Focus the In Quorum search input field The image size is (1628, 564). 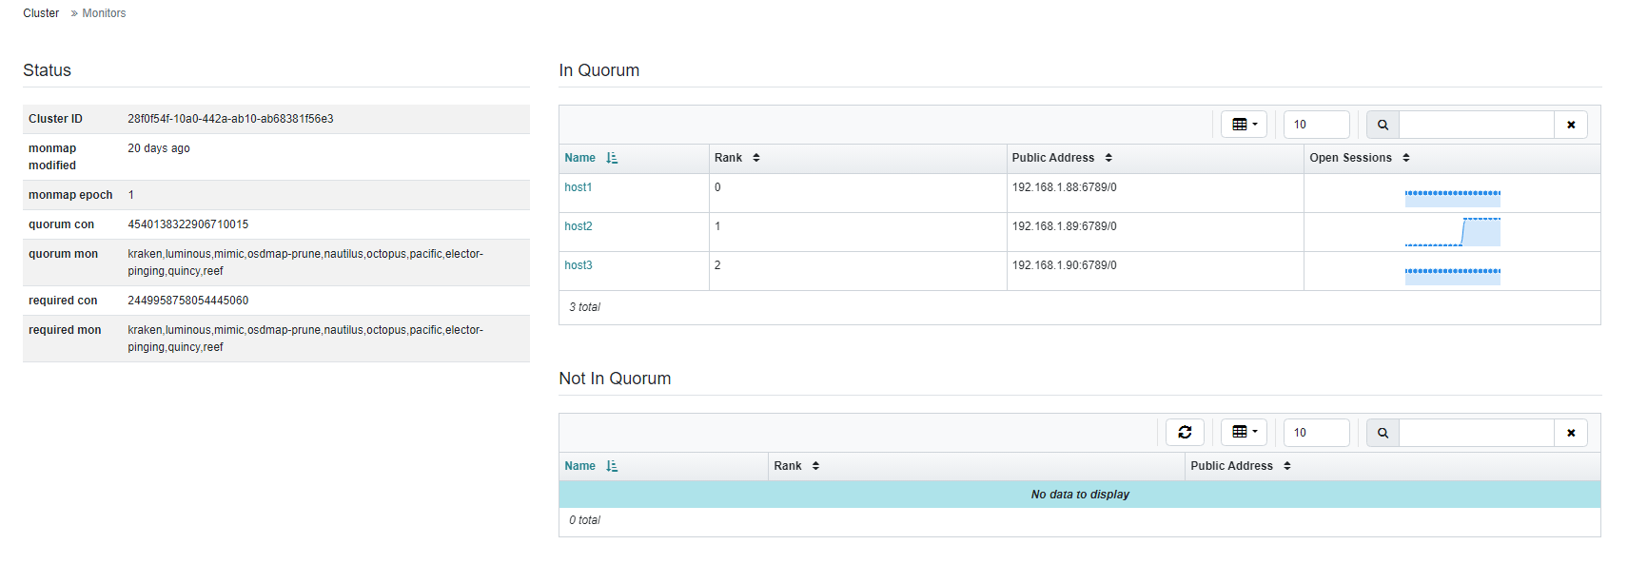pyautogui.click(x=1477, y=125)
